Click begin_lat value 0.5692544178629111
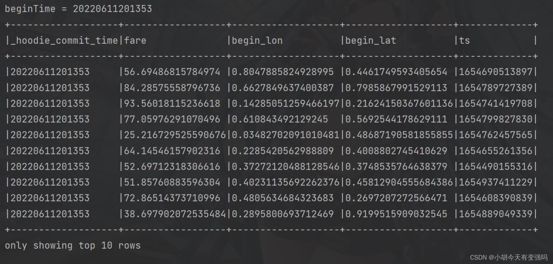 396,119
